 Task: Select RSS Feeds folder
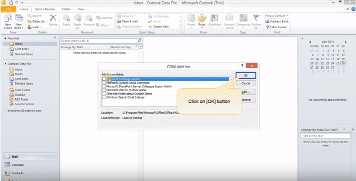[x=21, y=99]
